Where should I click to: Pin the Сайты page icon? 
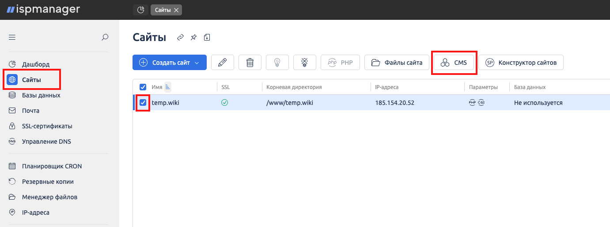pos(193,37)
